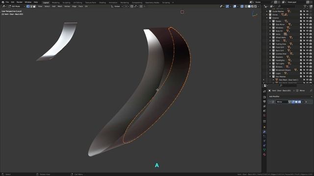
Task: Open Render properties tab
Action: tap(264, 97)
